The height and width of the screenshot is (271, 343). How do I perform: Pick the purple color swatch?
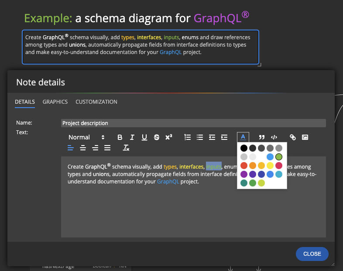pos(244,174)
